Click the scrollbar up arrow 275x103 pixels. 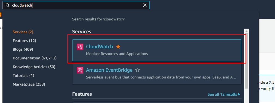(247, 31)
